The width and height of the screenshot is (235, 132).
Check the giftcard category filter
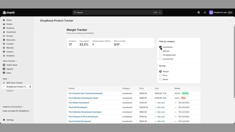point(160,51)
